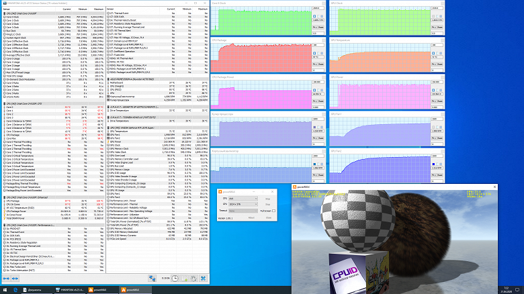Open HWiNFO network remote monitoring icon
Image resolution: width=524 pixels, height=294 pixels.
[152, 279]
